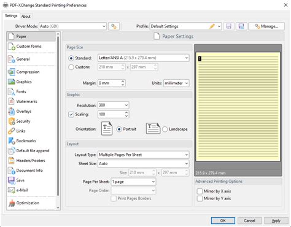Open the Profile dropdown

click(185, 26)
